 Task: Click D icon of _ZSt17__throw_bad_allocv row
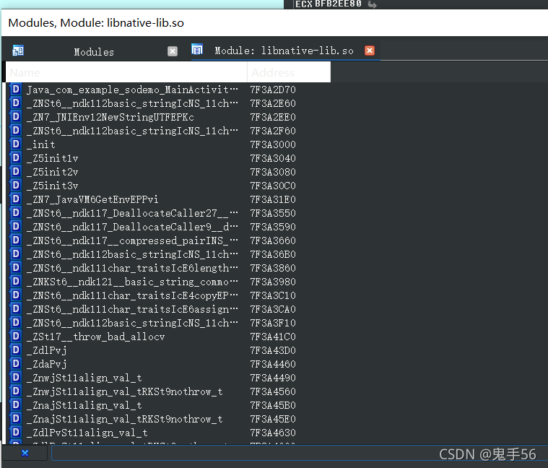pos(16,337)
